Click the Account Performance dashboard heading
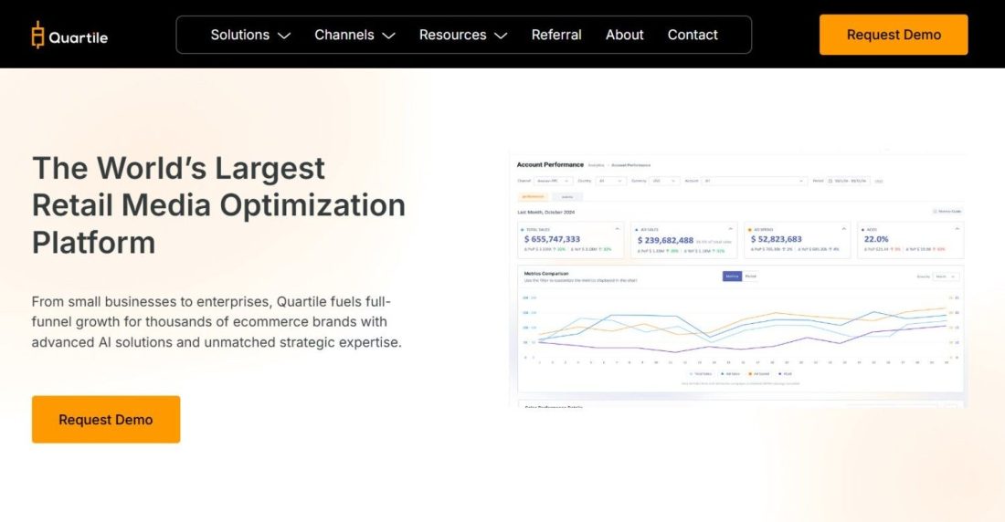1005x522 pixels. (550, 165)
